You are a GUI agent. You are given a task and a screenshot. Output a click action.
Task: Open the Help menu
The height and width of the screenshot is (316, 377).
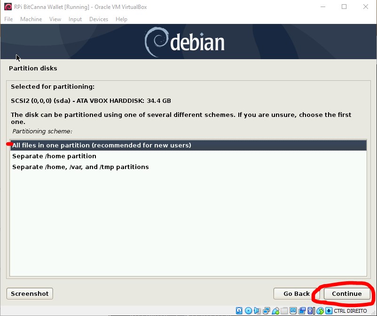coord(121,19)
